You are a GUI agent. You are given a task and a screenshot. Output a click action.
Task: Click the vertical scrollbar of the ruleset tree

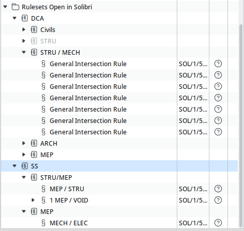pos(241,126)
